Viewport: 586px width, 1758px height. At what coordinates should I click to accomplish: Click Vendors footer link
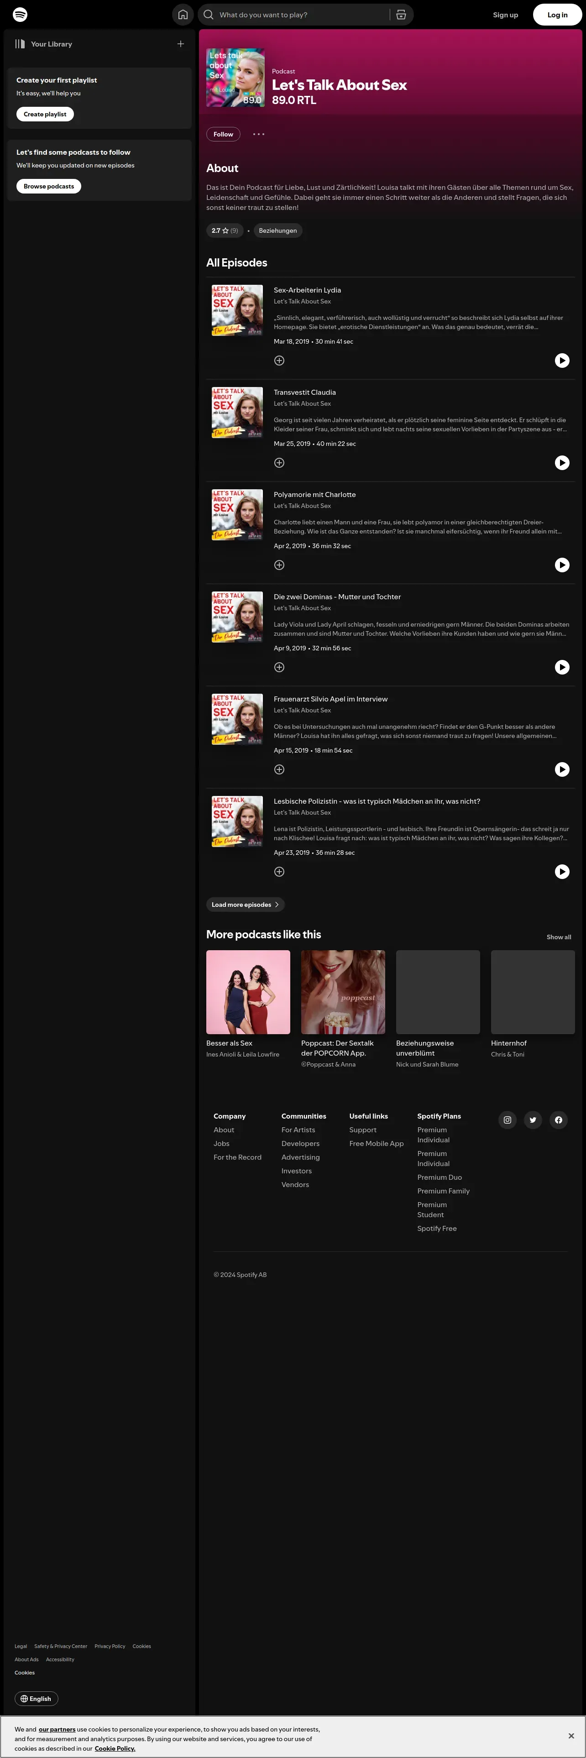coord(295,1185)
